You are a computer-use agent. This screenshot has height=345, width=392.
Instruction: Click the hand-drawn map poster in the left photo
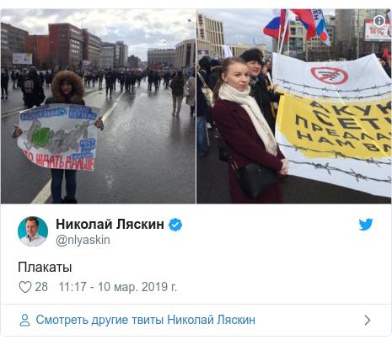point(58,137)
